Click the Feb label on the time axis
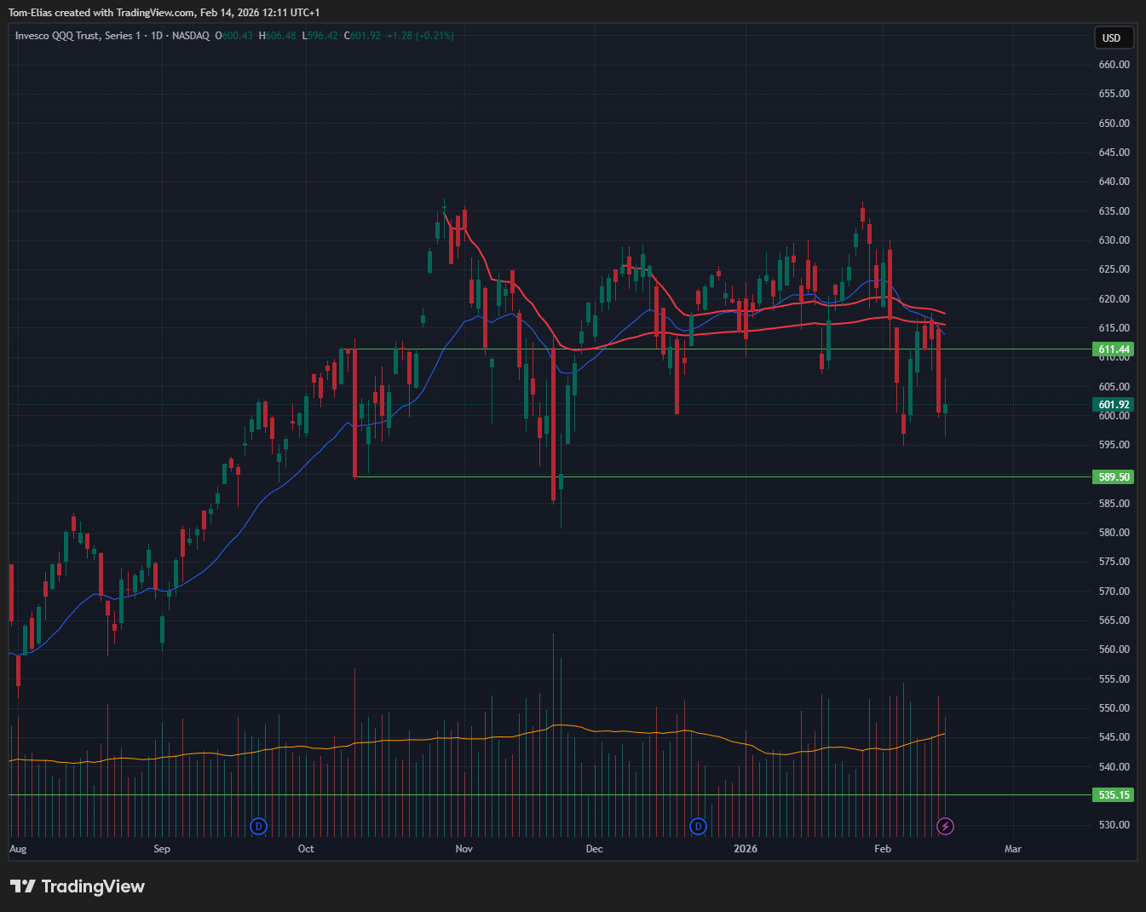 point(883,849)
